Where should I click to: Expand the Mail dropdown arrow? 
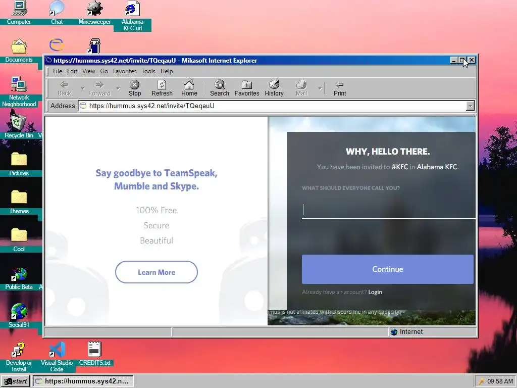(320, 88)
